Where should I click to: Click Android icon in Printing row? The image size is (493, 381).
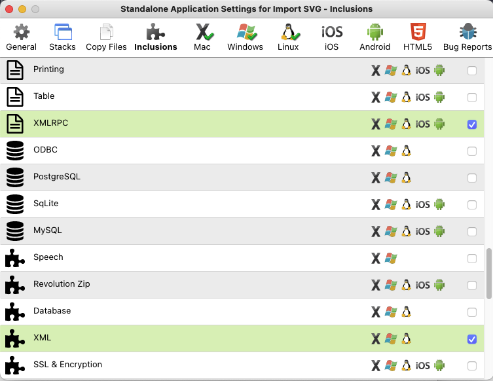[x=439, y=71]
